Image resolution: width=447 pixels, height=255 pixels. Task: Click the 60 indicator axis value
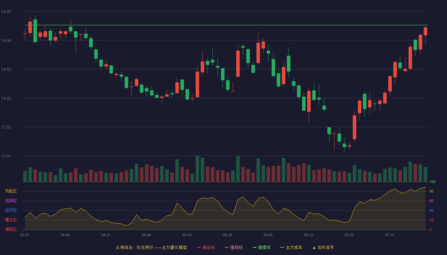tap(431, 201)
